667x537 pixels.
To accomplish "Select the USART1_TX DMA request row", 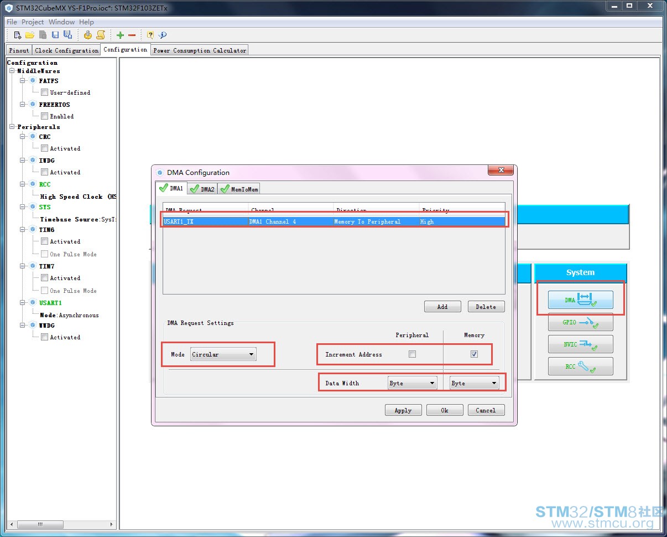I will (334, 221).
